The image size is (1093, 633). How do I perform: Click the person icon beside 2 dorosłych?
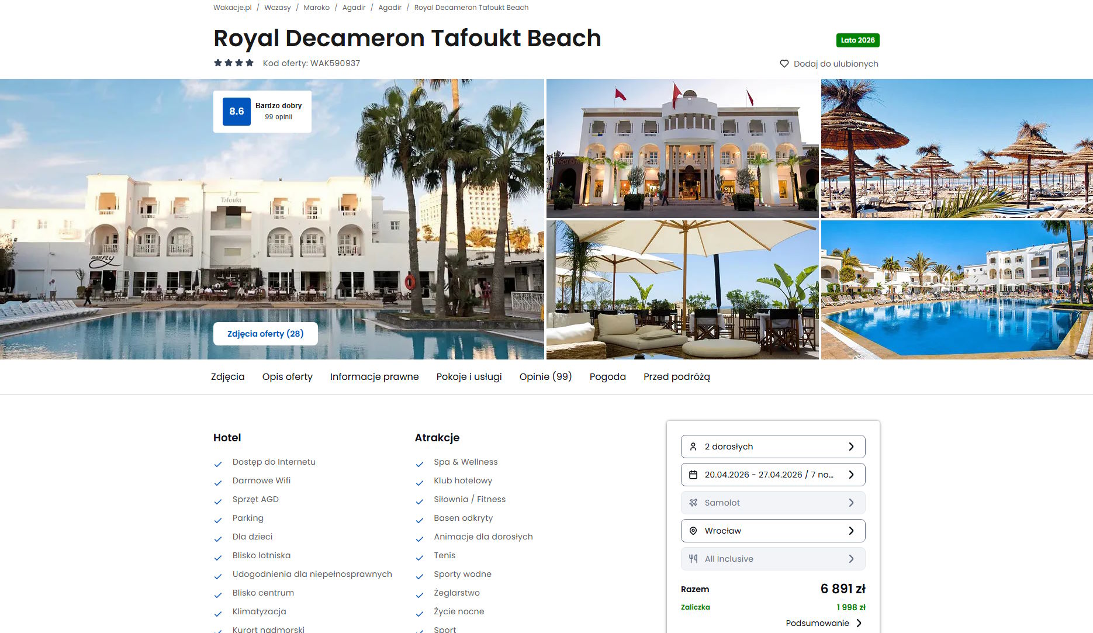pyautogui.click(x=693, y=447)
